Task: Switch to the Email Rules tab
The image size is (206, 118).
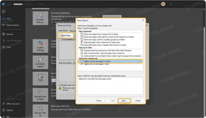Action: [x=63, y=31]
